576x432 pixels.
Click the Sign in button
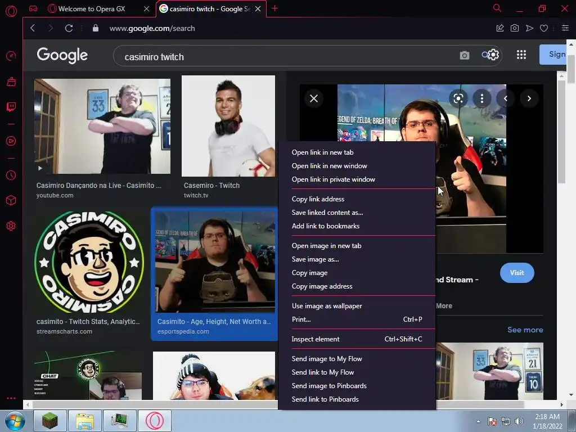point(553,55)
